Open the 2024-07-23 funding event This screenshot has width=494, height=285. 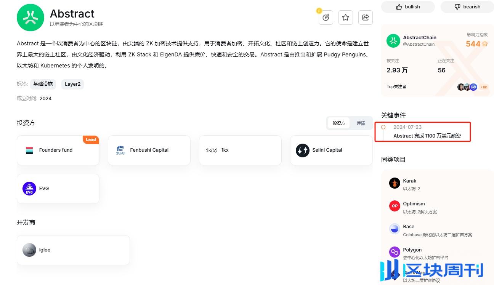tap(423, 131)
